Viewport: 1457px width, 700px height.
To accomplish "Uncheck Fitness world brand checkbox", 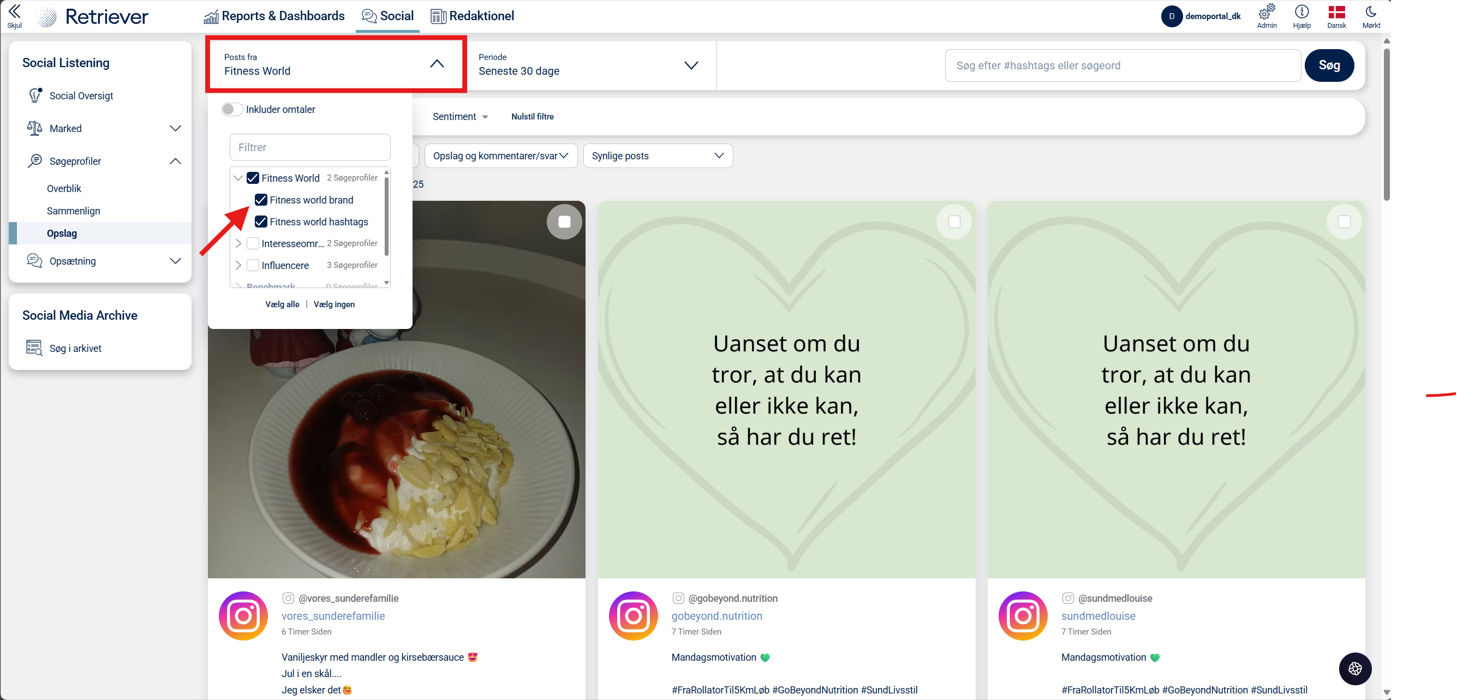I will tap(261, 200).
